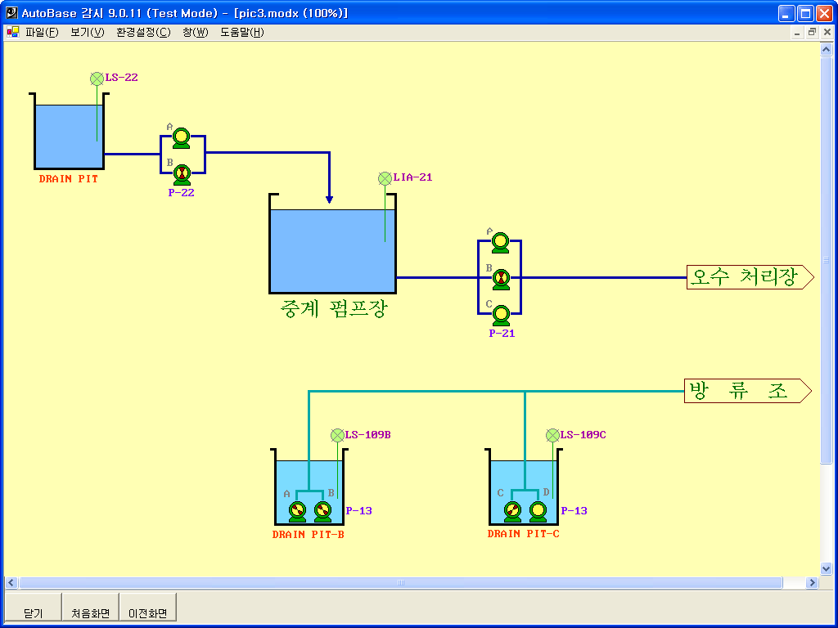Image resolution: width=838 pixels, height=628 pixels.
Task: Click the LS-22 level switch indicator
Action: click(x=97, y=78)
